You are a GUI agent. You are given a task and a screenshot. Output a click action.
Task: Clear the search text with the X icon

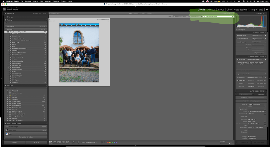232,16
